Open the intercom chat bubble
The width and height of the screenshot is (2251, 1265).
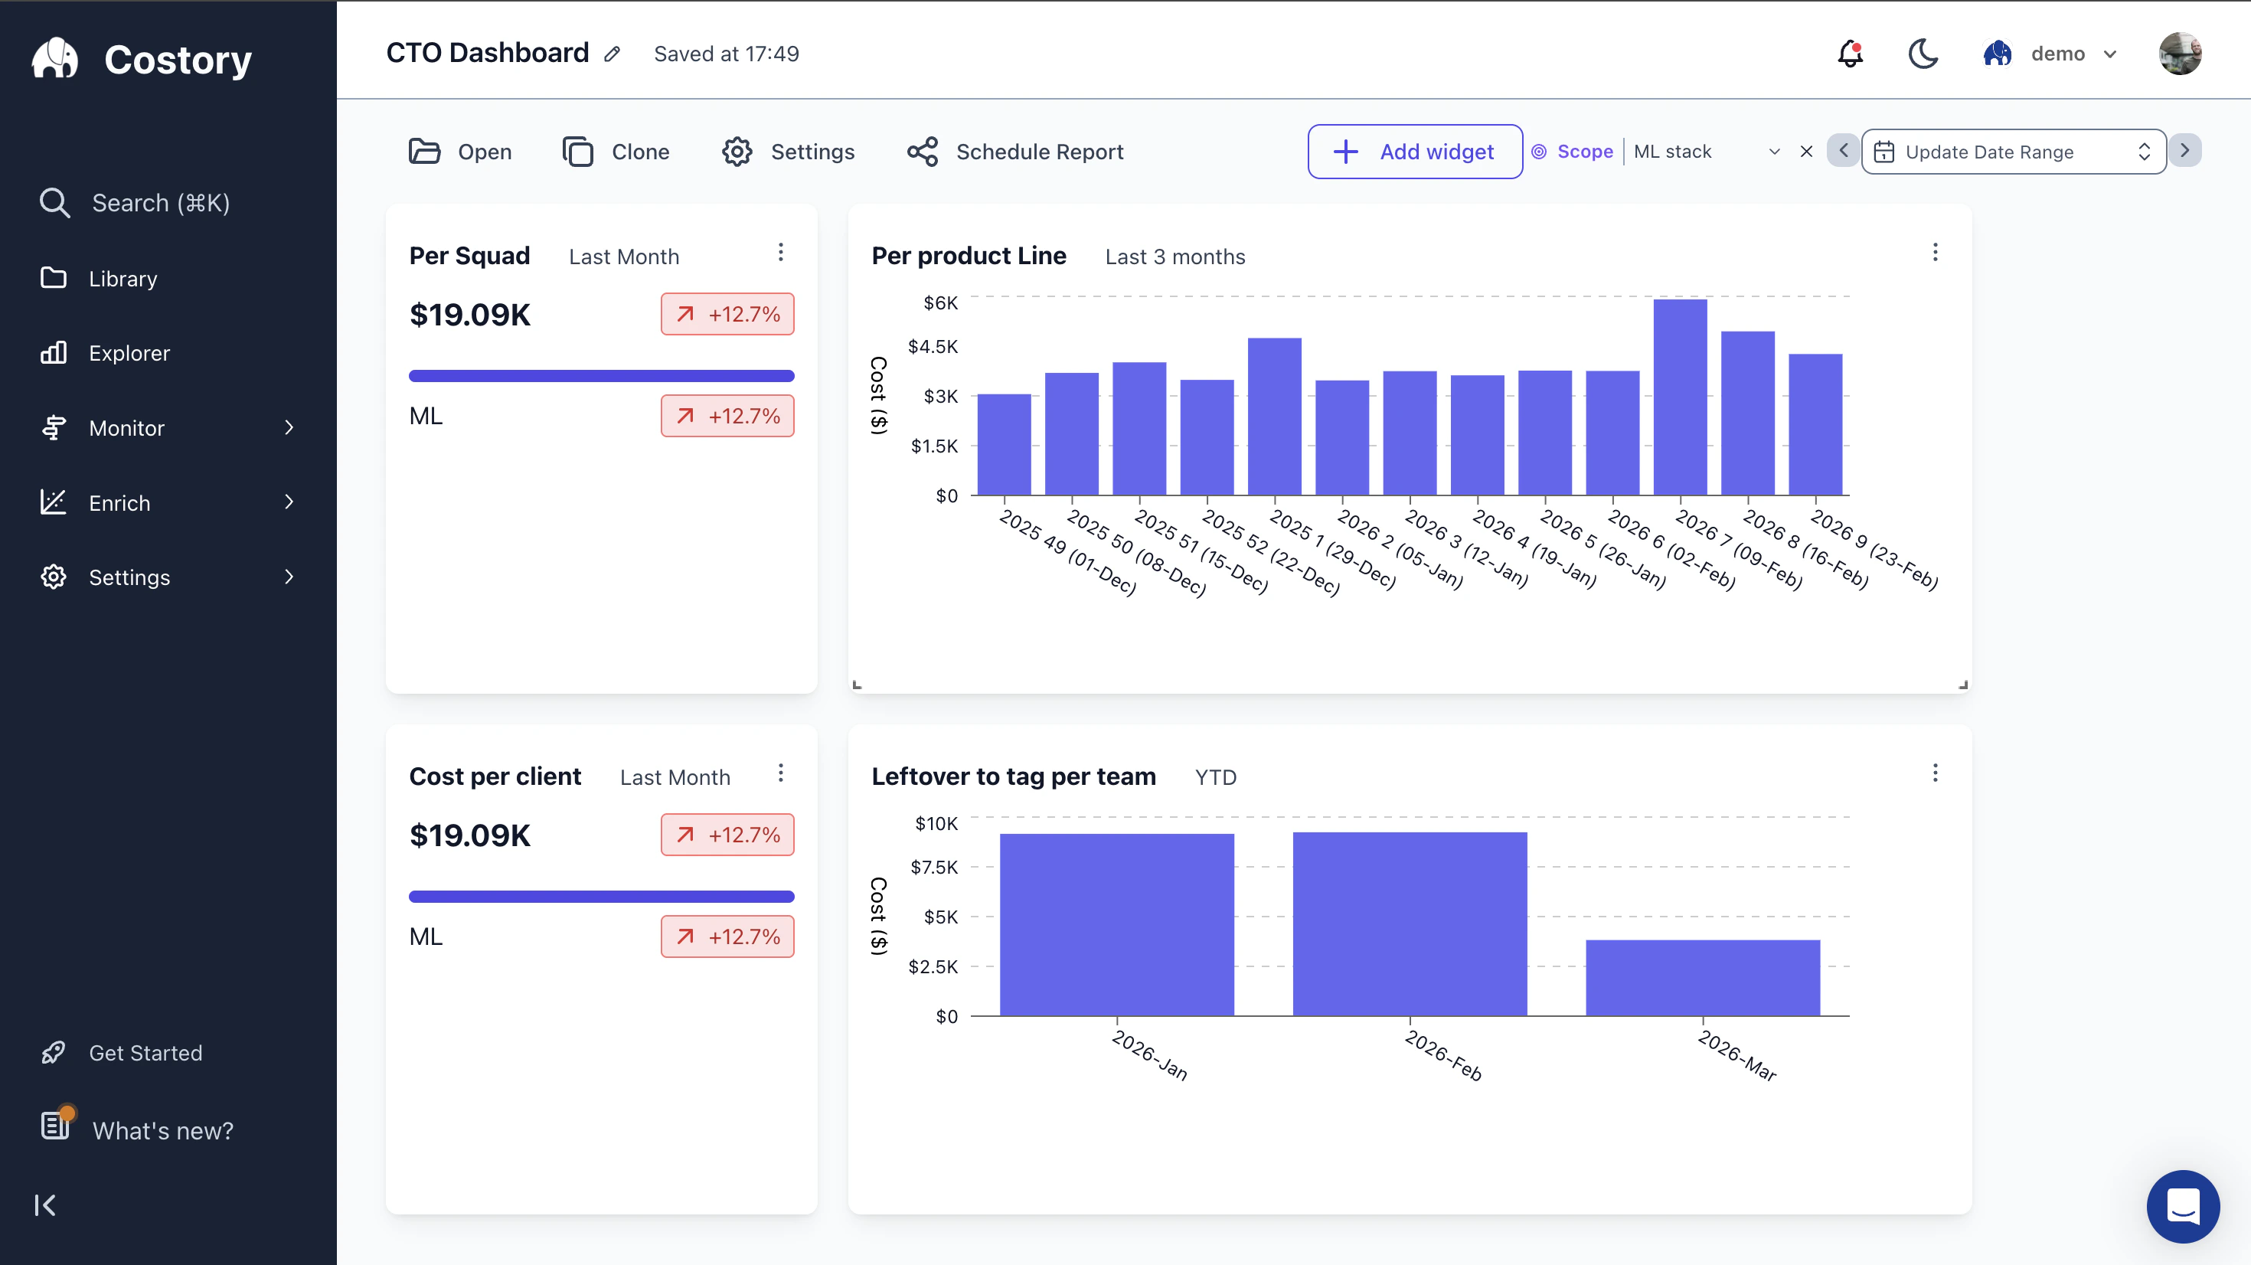pyautogui.click(x=2182, y=1207)
